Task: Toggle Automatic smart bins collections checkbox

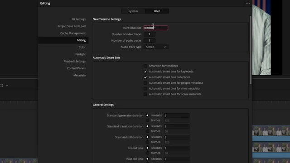Action: click(145, 77)
